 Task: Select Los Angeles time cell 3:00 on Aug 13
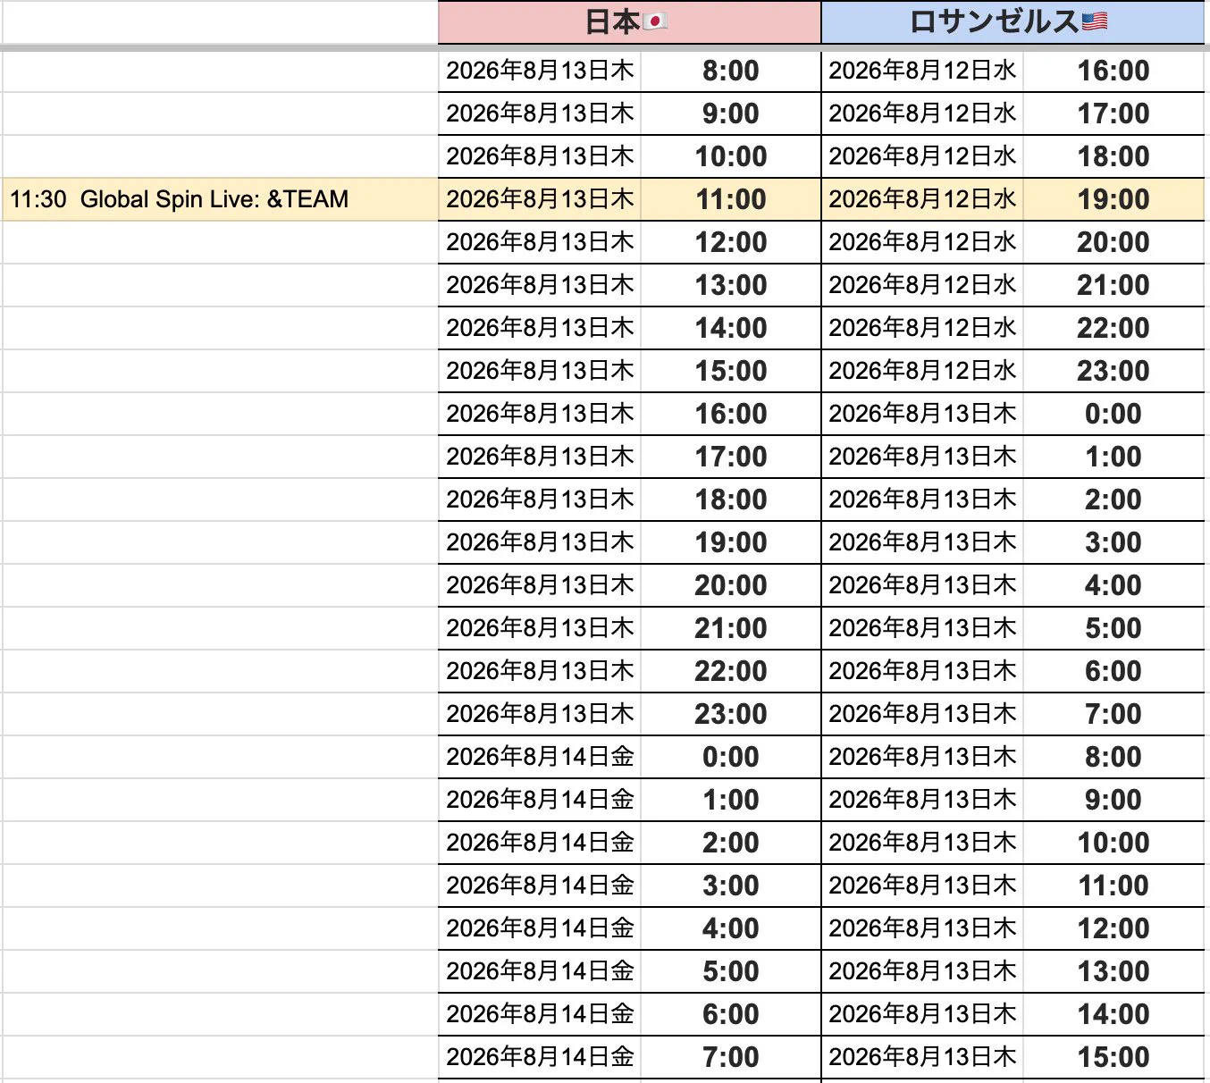tap(1113, 542)
